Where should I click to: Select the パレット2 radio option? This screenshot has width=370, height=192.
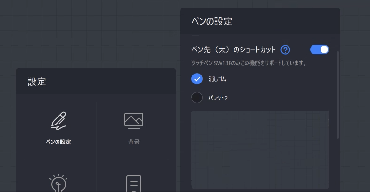click(197, 98)
